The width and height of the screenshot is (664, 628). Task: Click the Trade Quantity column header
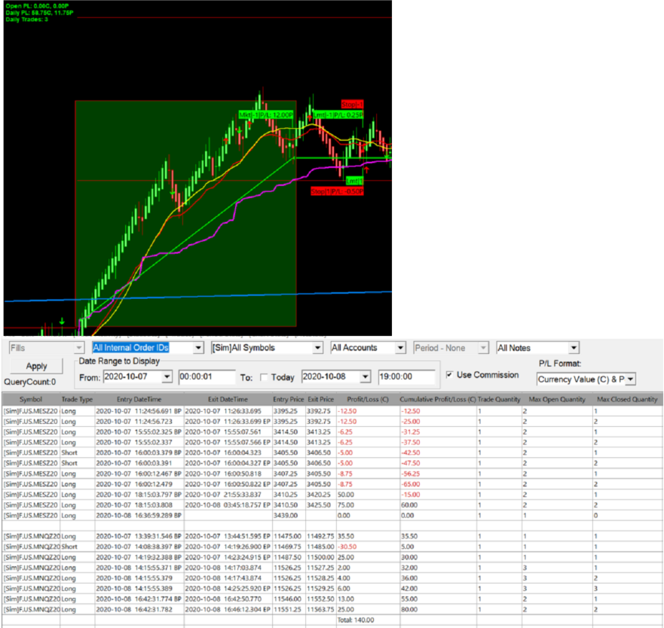[499, 399]
